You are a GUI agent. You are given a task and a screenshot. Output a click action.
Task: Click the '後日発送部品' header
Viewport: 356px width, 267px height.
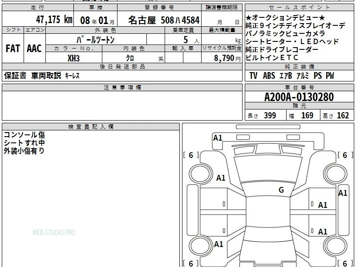122,66
